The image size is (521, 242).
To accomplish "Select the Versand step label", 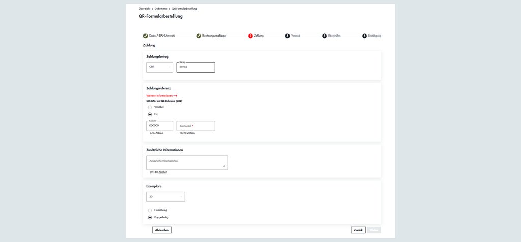I will coord(296,36).
